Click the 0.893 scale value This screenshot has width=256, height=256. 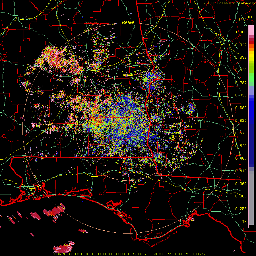point(241,57)
